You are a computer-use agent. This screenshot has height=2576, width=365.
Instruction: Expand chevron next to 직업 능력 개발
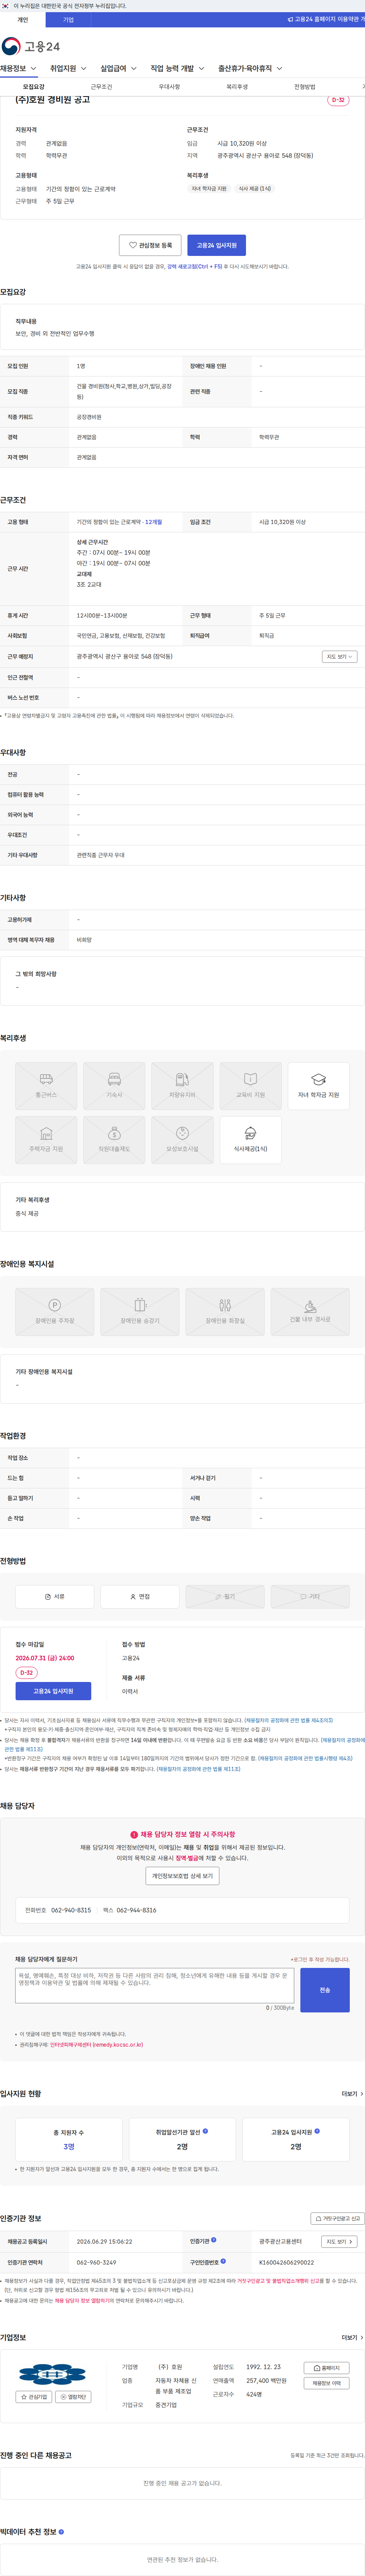pos(201,69)
